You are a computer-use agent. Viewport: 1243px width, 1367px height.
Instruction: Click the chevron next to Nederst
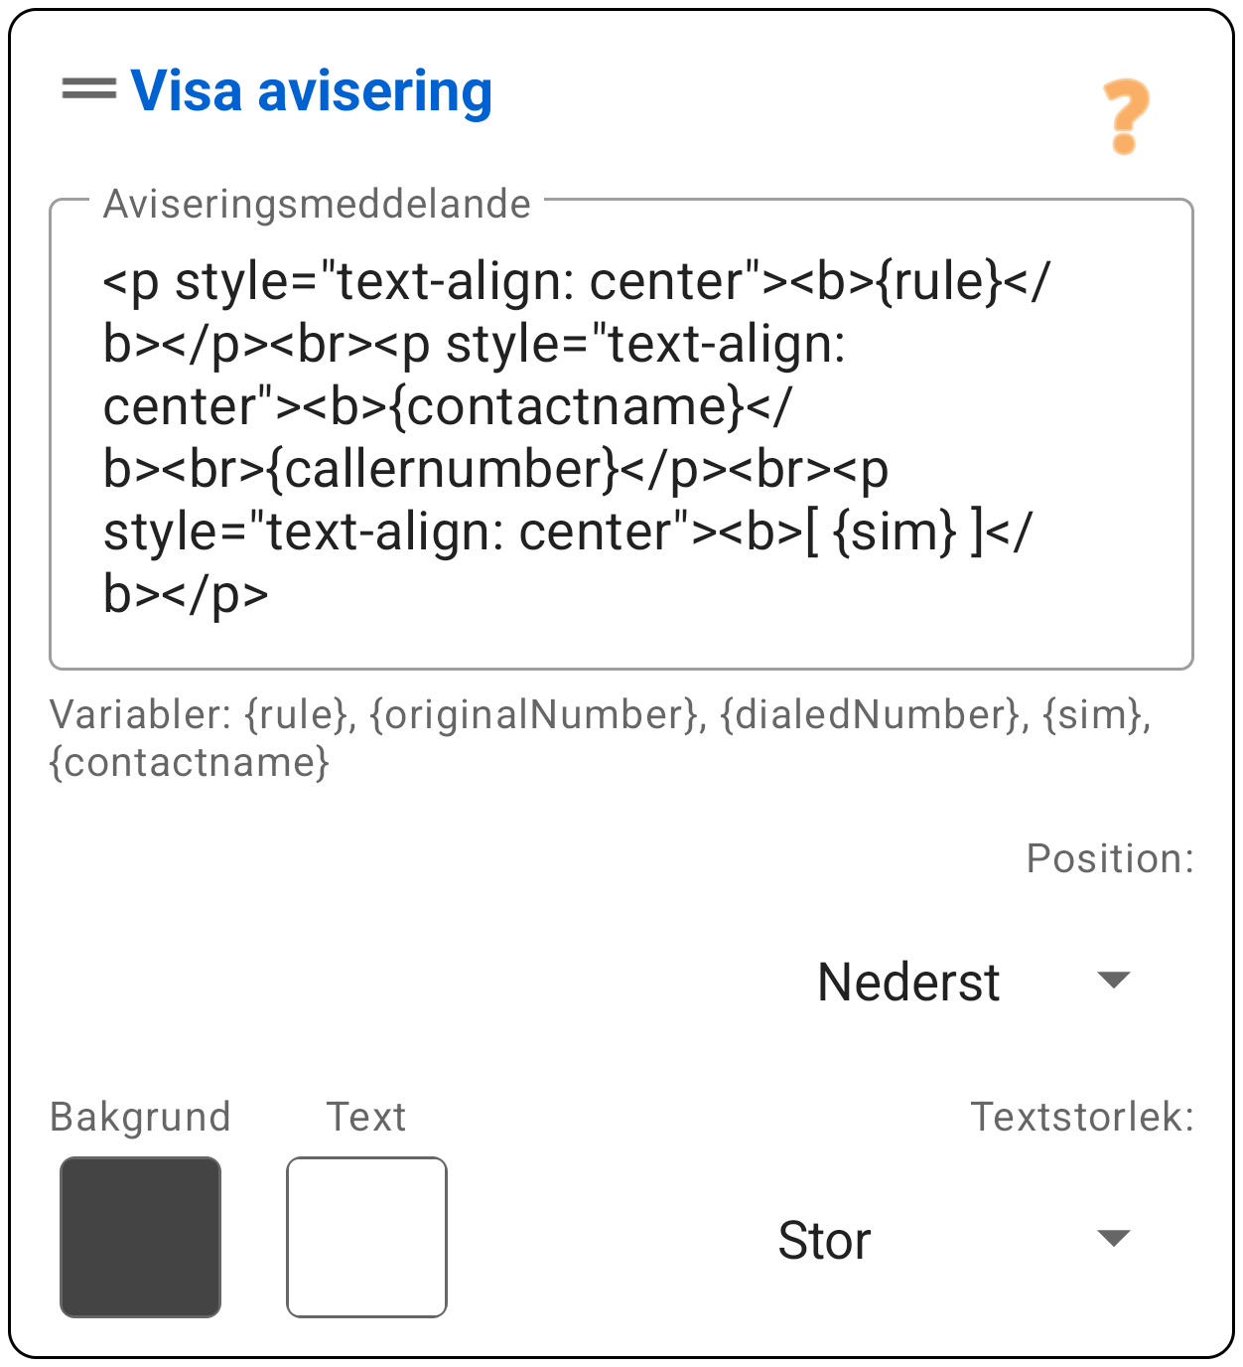pos(1112,980)
